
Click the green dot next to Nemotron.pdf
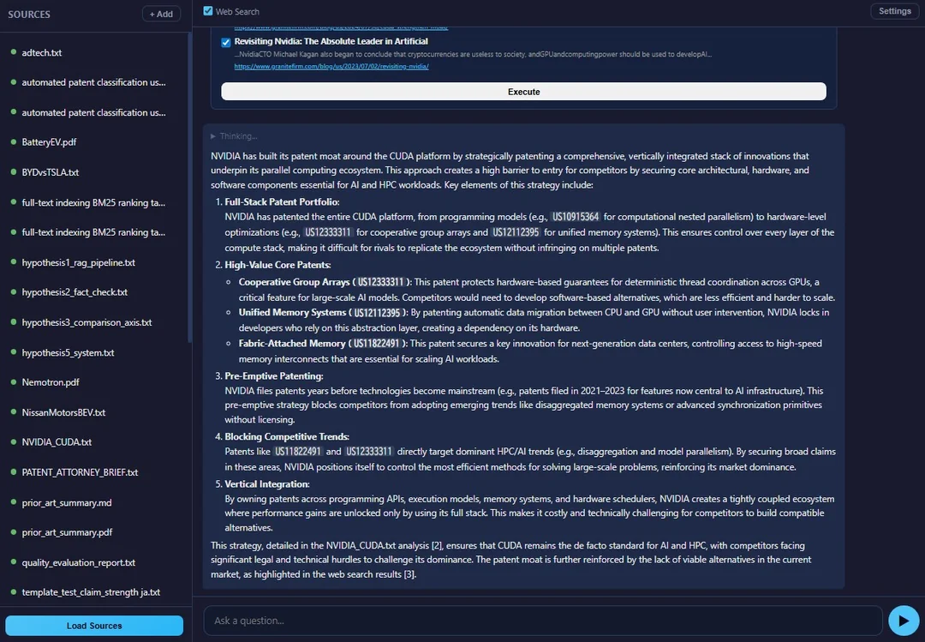pos(14,382)
